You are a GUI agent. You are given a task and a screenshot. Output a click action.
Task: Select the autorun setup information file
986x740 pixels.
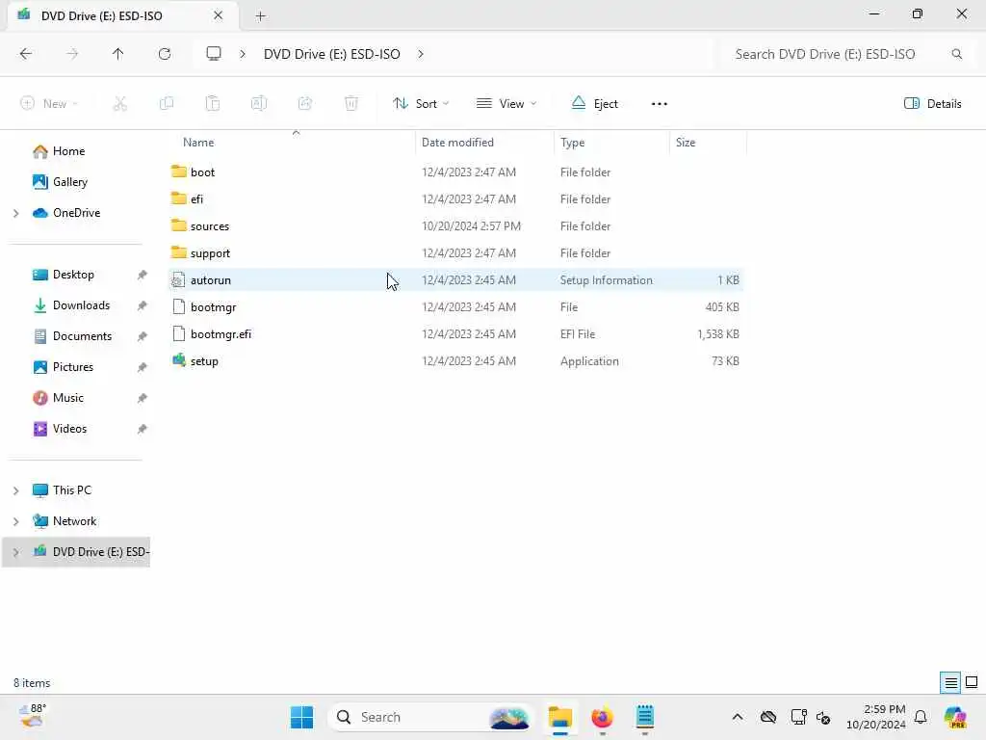pos(455,280)
